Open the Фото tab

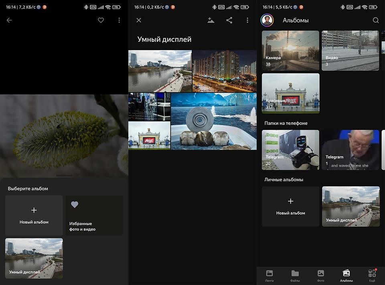[321, 276]
